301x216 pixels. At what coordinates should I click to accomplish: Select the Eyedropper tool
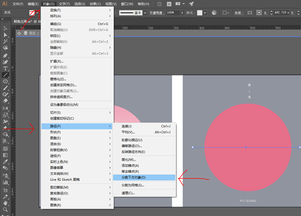point(5,162)
